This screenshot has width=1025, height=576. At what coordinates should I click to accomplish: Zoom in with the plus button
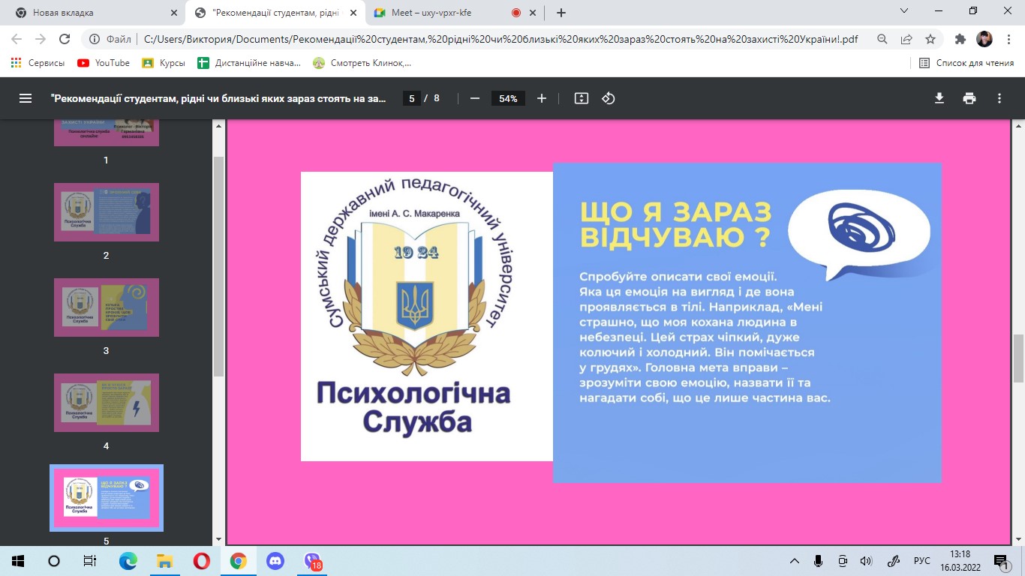542,98
